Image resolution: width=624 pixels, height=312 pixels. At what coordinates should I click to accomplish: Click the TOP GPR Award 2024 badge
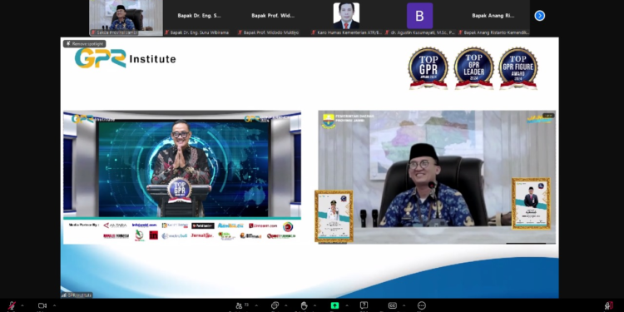click(x=428, y=68)
